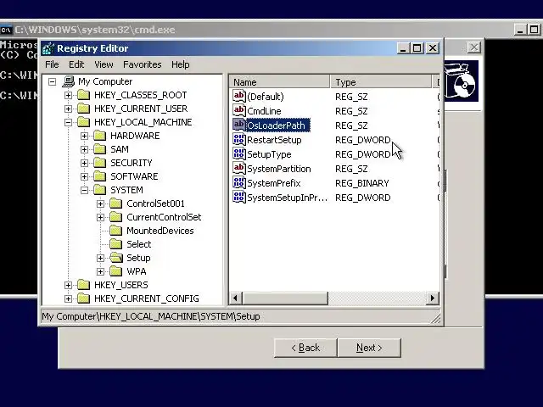Expand the SOFTWARE key
The image size is (543, 407).
[85, 176]
